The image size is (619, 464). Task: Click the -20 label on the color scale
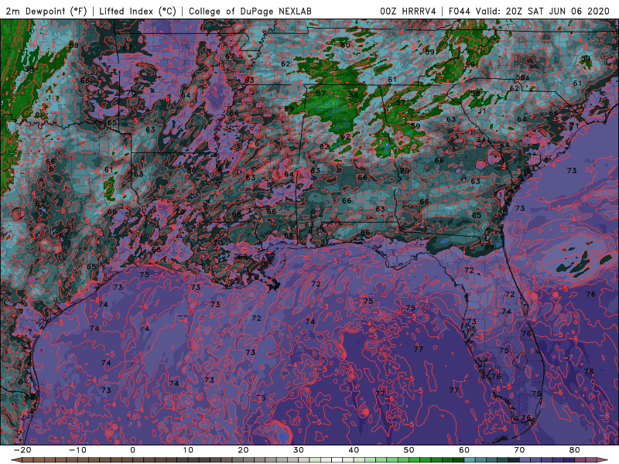pyautogui.click(x=22, y=450)
